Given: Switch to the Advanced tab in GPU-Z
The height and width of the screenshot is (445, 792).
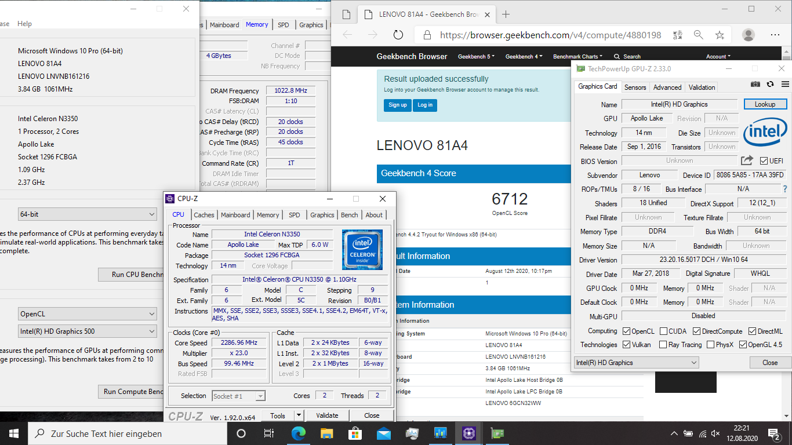Looking at the screenshot, I should click(x=667, y=87).
